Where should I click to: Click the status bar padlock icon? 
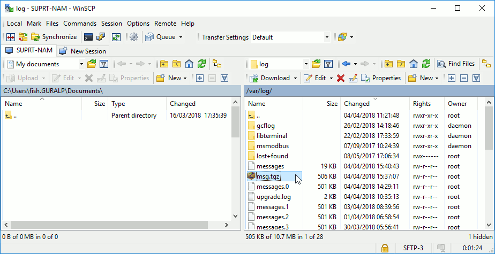pyautogui.click(x=385, y=248)
